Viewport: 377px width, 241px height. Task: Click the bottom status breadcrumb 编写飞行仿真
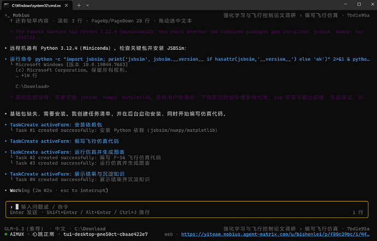click(x=321, y=229)
